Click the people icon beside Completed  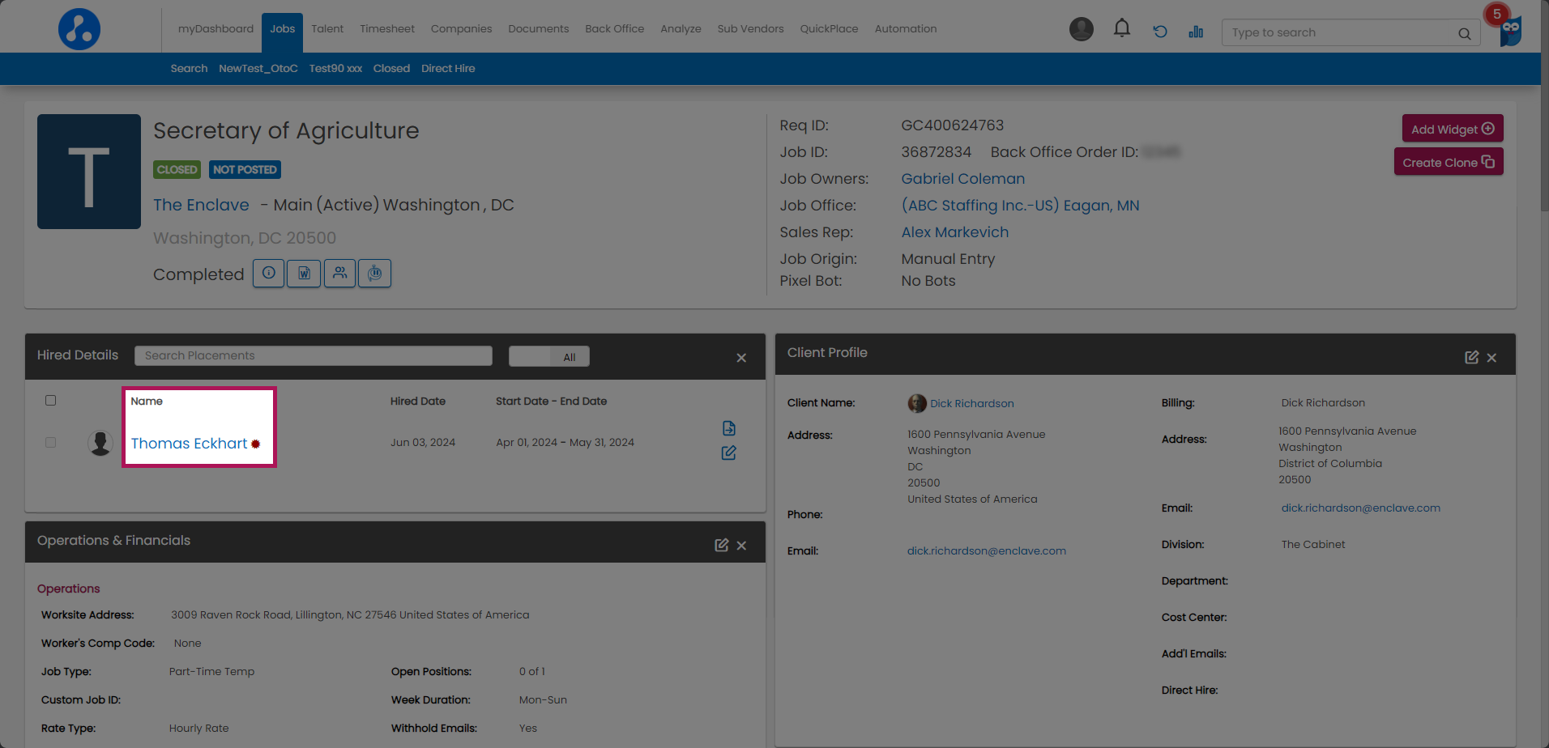click(x=339, y=274)
